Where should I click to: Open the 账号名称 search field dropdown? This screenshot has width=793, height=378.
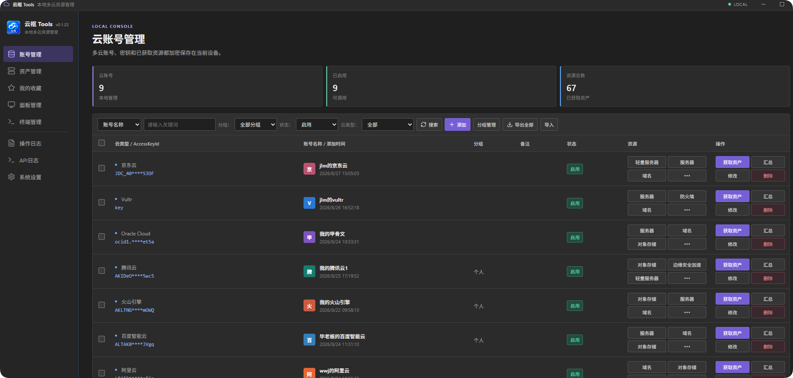coord(119,124)
